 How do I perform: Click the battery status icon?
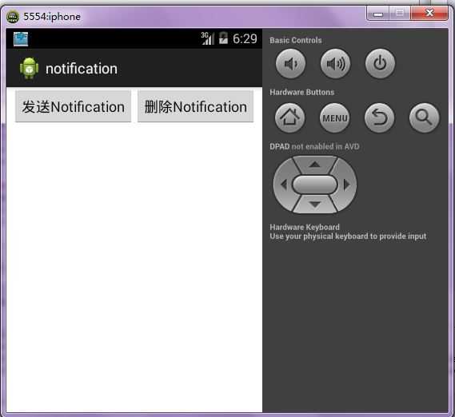point(223,38)
